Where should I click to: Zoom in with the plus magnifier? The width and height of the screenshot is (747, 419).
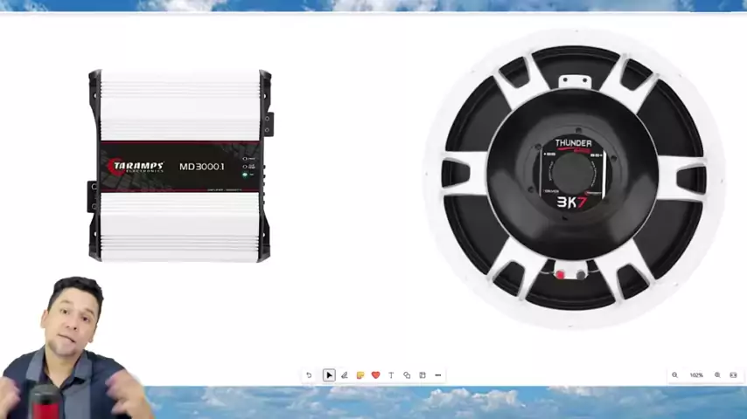[x=717, y=375]
